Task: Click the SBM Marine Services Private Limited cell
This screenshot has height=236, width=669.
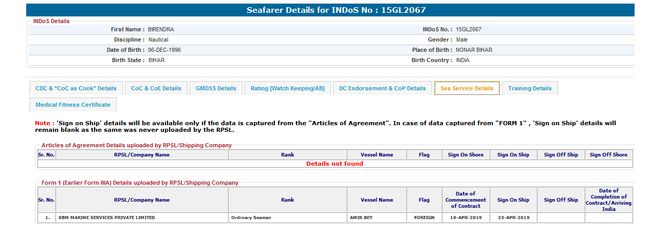Action: [x=107, y=218]
